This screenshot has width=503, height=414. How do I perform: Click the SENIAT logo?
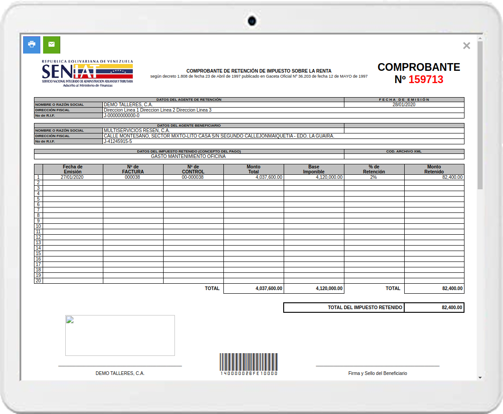point(87,73)
